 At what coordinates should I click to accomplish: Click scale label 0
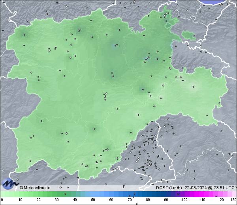(2, 200)
